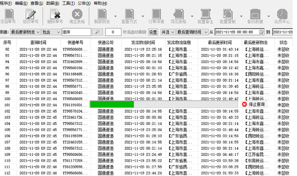Screen dimensions: 297x176
Task: Select time 2021-11-20 01:39:45 in row 98
Action: coord(220,86)
